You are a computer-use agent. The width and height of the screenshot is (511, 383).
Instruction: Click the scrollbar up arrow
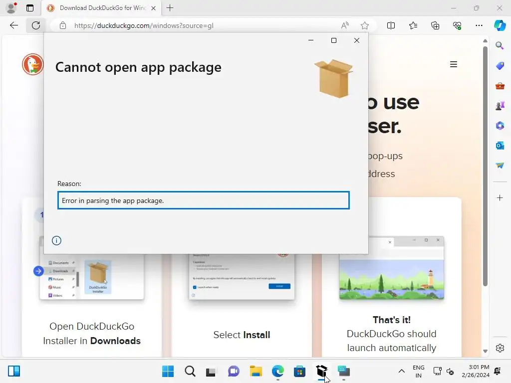485,41
